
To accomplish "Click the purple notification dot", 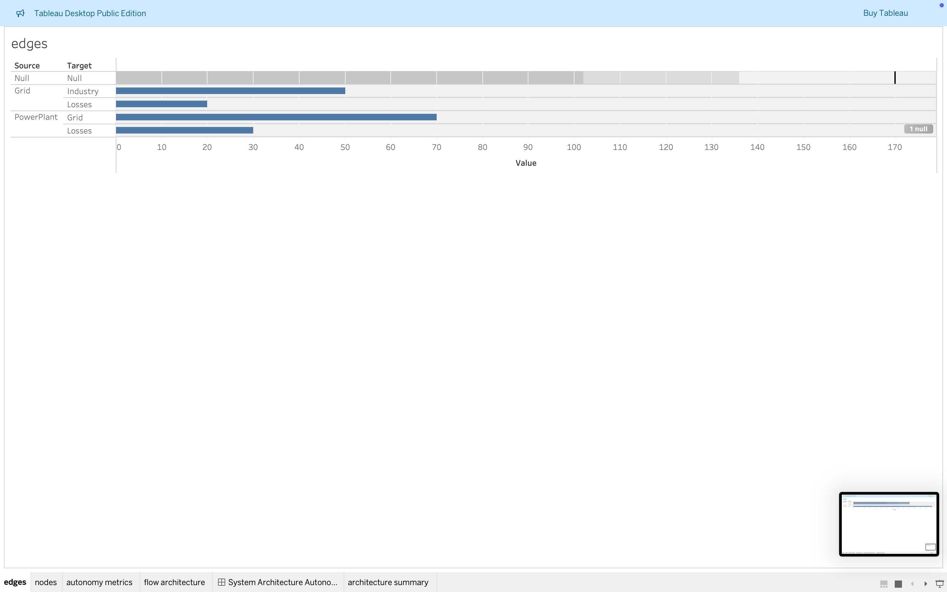I will 941,5.
